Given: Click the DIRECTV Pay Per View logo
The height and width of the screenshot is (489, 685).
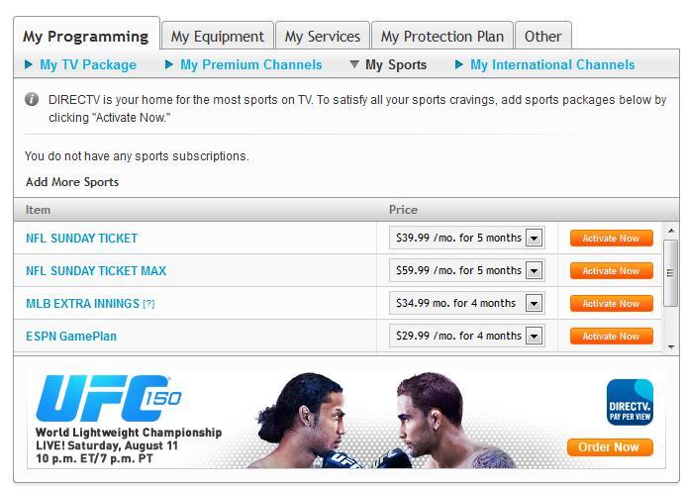Looking at the screenshot, I should pos(630,402).
